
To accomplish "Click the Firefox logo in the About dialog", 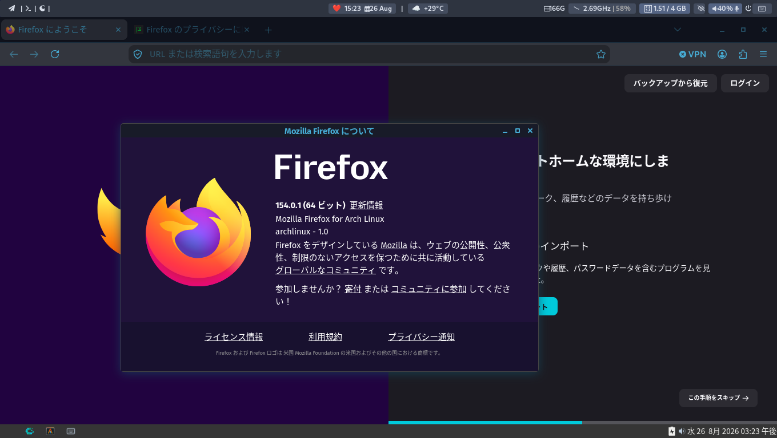I will (198, 232).
